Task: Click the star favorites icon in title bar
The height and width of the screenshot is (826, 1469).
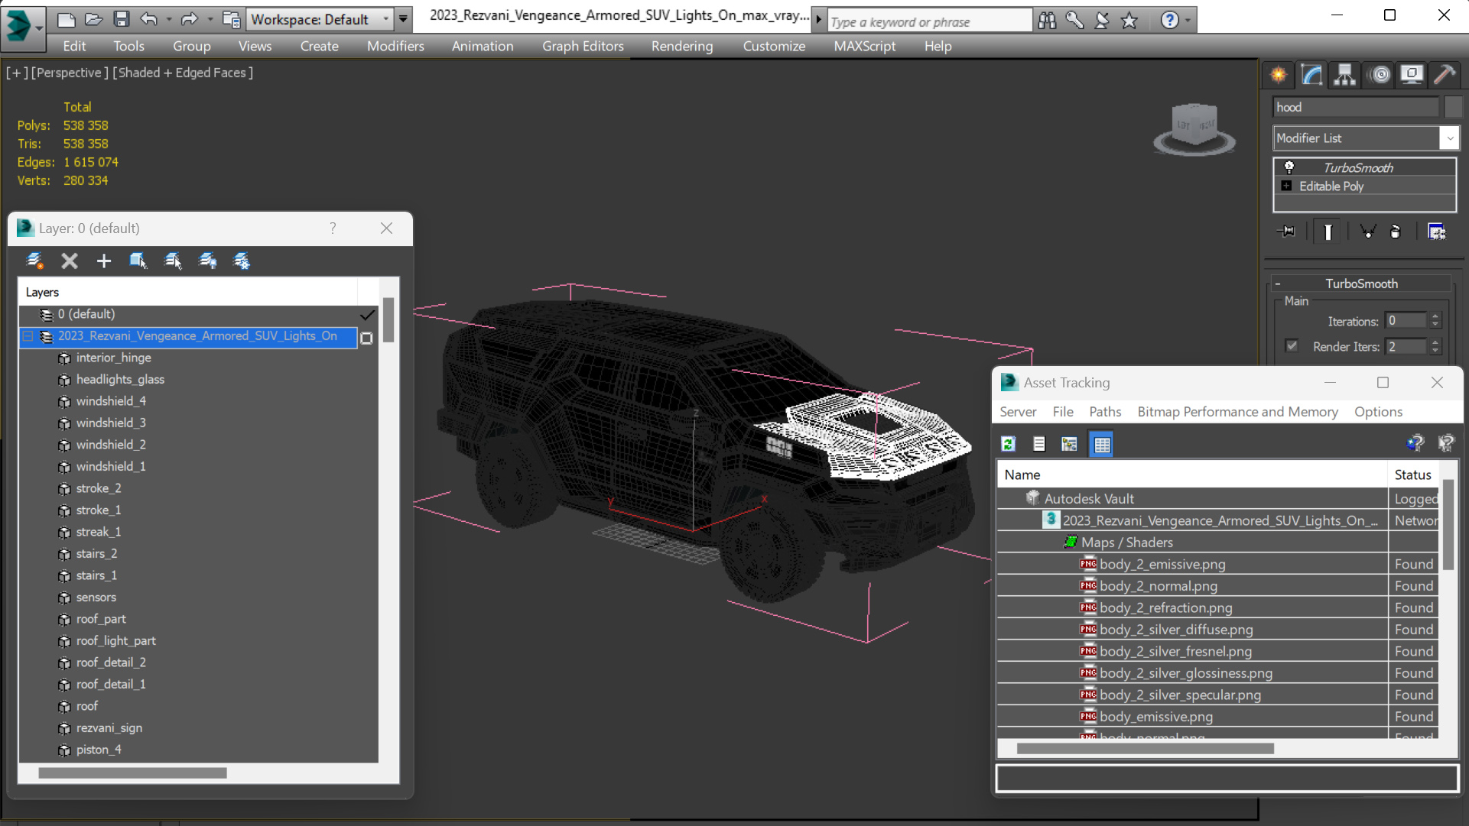Action: [x=1129, y=21]
